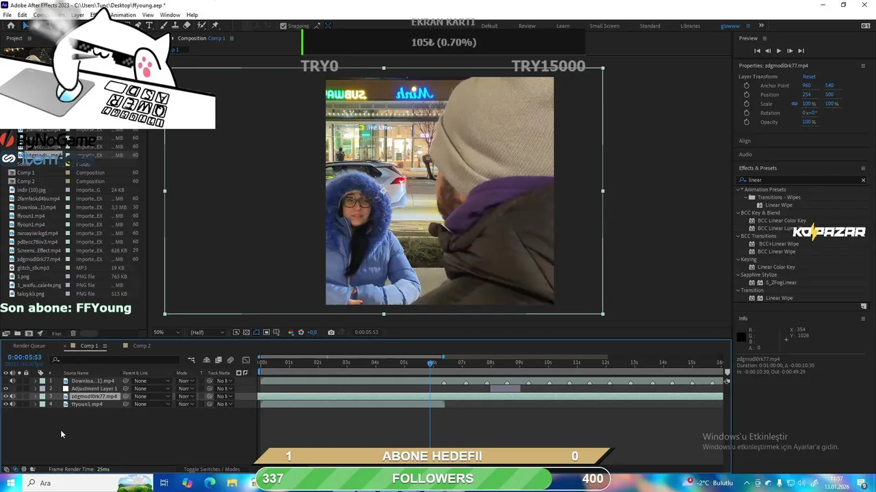
Task: Click the Anchor Point stopwatch icon
Action: tap(747, 85)
